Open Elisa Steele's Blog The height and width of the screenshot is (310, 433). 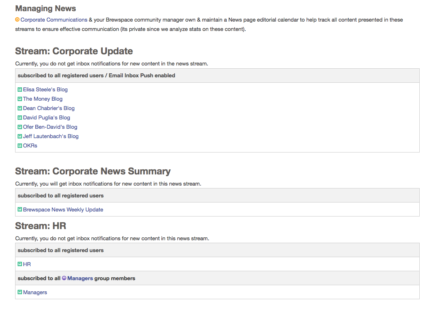tap(45, 90)
